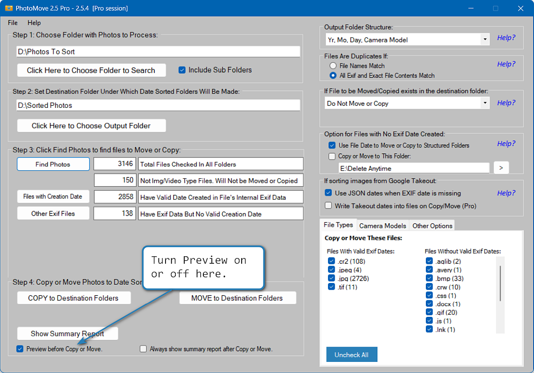Click the > browse folder button
The image size is (534, 373).
[x=501, y=168]
